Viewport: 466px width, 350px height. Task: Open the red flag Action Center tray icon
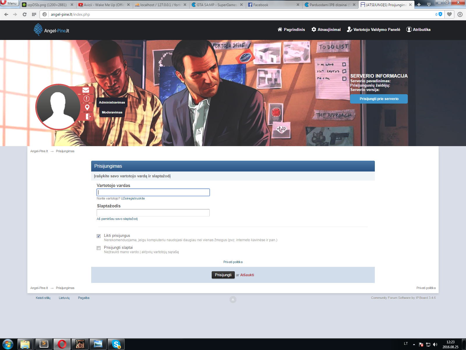[421, 344]
